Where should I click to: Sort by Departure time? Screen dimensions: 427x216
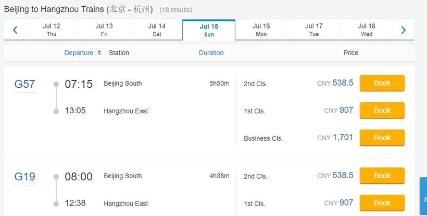(x=79, y=53)
